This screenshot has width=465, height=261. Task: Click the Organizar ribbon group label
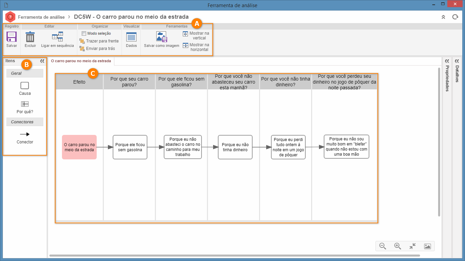point(100,26)
